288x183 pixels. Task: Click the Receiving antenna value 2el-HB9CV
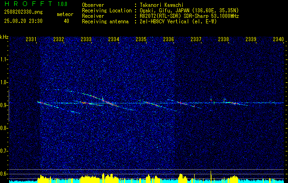[177, 22]
